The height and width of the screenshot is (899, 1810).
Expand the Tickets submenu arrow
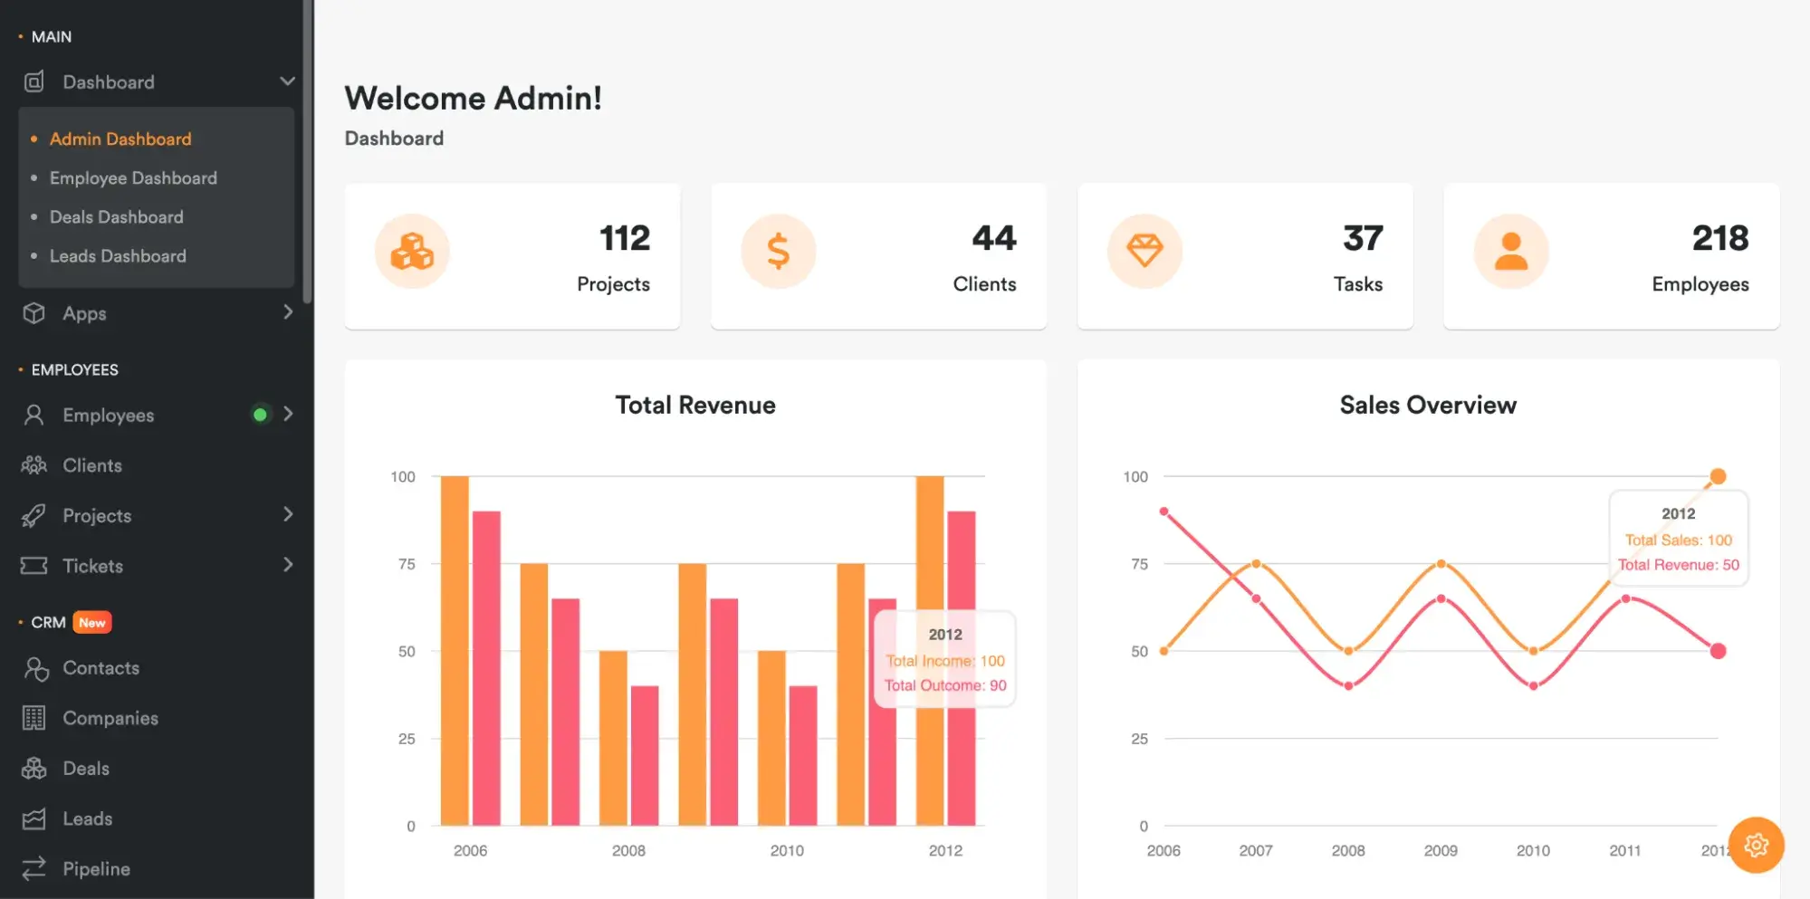click(x=288, y=565)
